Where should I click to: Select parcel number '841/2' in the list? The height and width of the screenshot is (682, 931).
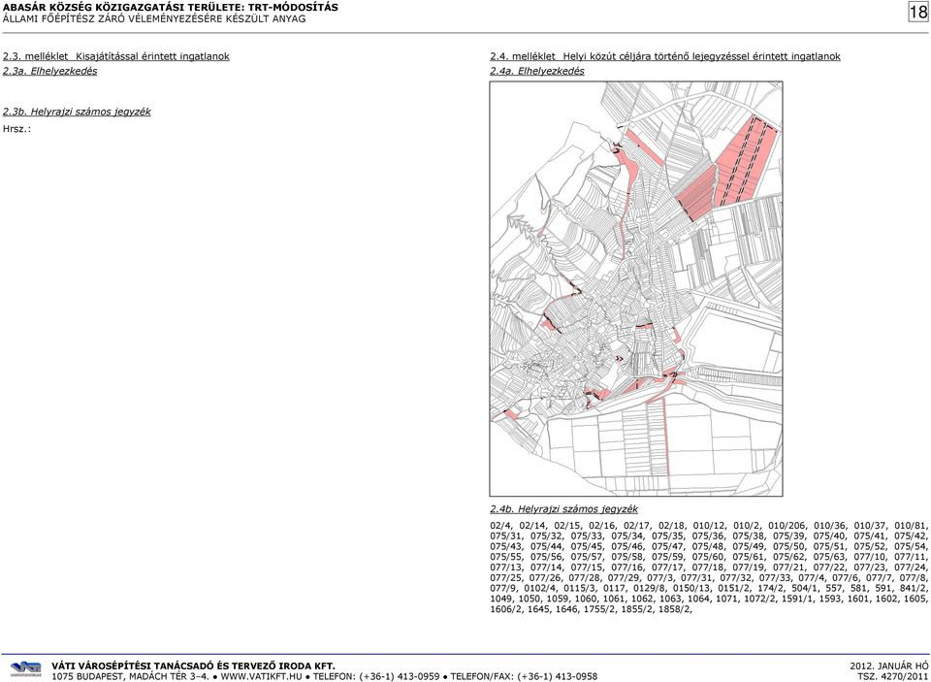[914, 588]
